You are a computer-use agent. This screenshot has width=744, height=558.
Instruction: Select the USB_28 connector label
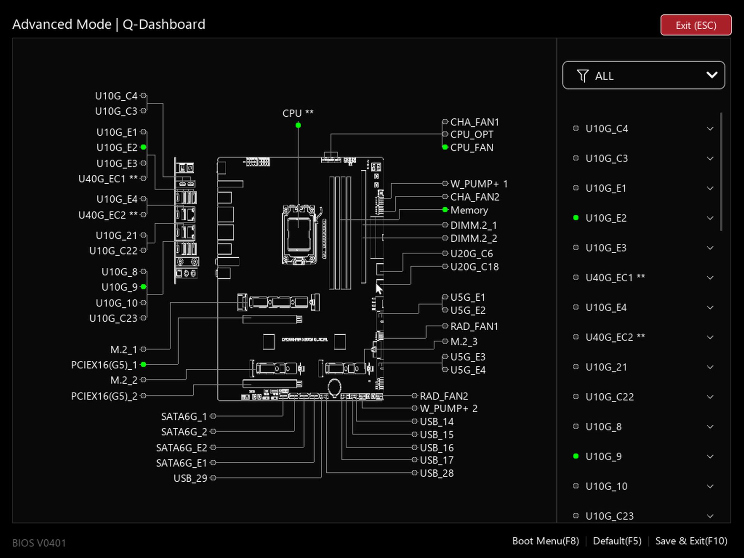437,473
